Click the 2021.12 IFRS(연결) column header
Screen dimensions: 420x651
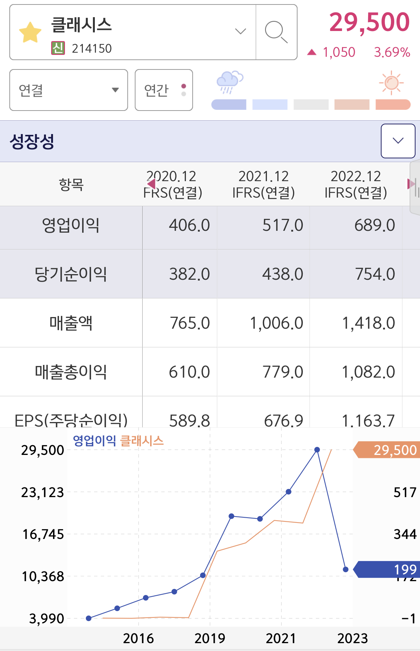pos(264,184)
